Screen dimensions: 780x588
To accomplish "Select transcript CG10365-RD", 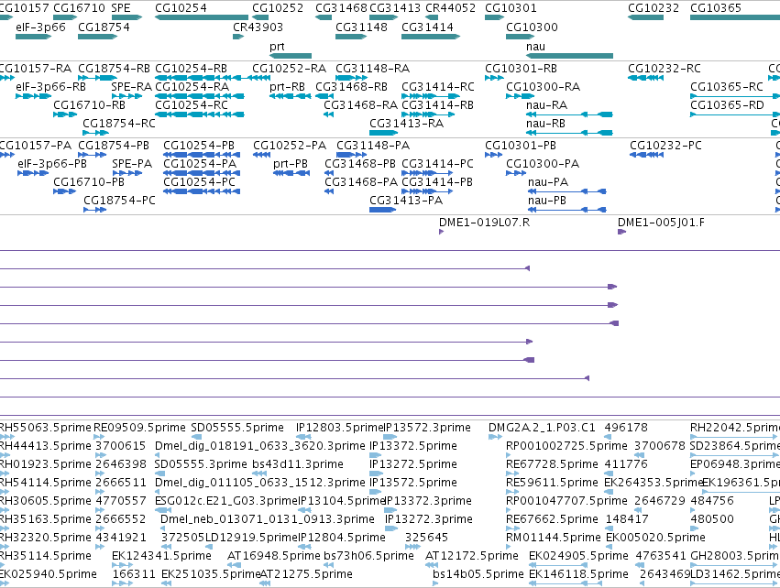I will point(735,114).
